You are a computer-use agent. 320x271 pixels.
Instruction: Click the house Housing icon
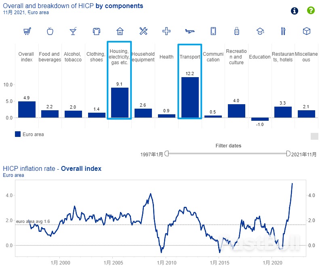coord(120,31)
